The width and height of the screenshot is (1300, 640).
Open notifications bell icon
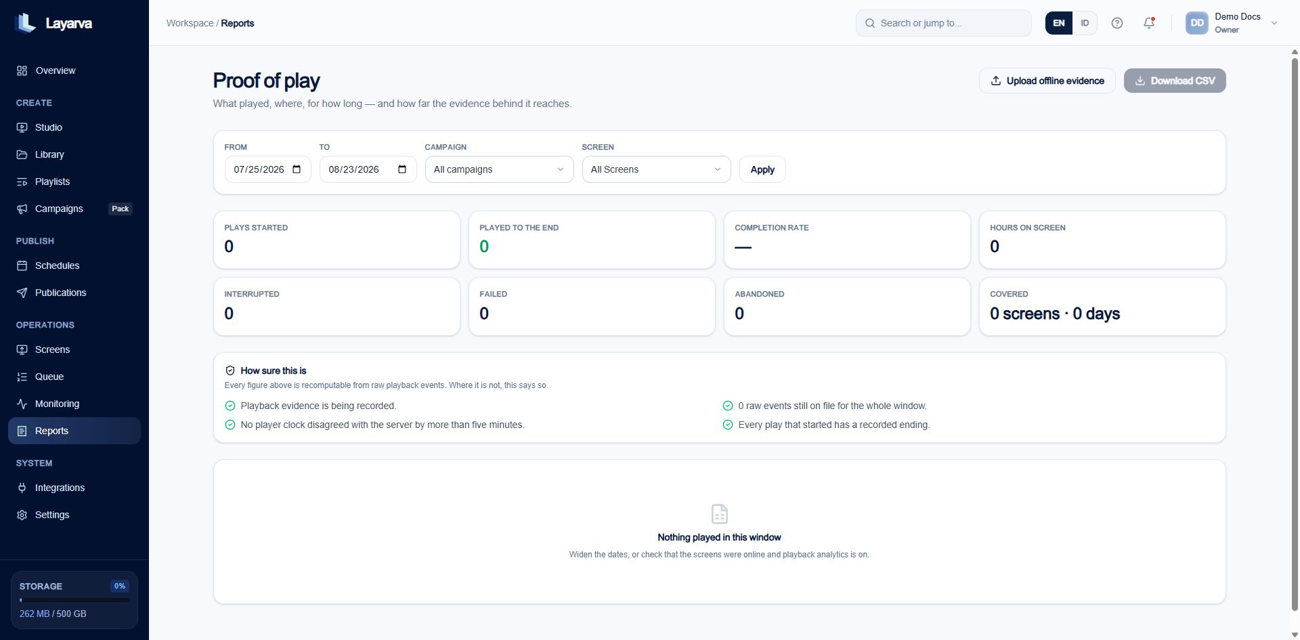[x=1149, y=23]
